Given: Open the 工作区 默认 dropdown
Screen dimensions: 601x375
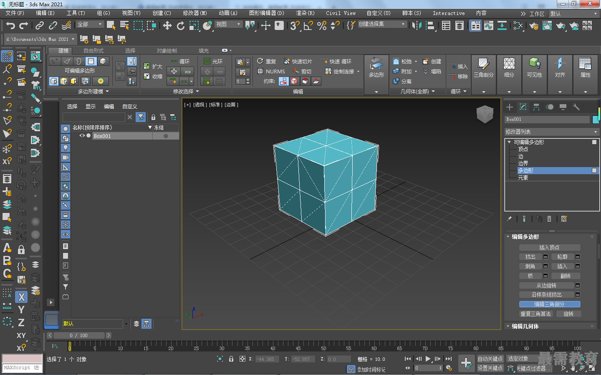Looking at the screenshot, I should click(x=574, y=14).
